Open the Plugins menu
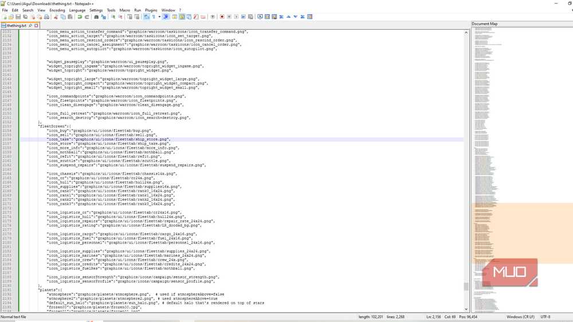 point(151,10)
